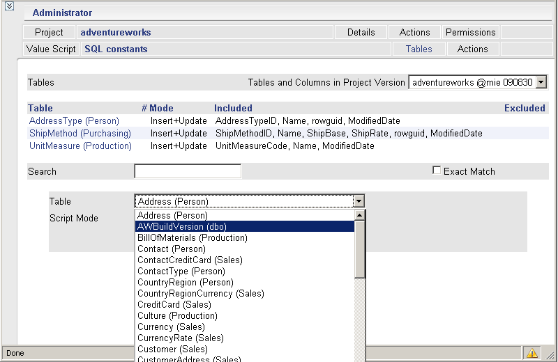Open the ShipMethod (Purchasing) table link

pyautogui.click(x=80, y=133)
